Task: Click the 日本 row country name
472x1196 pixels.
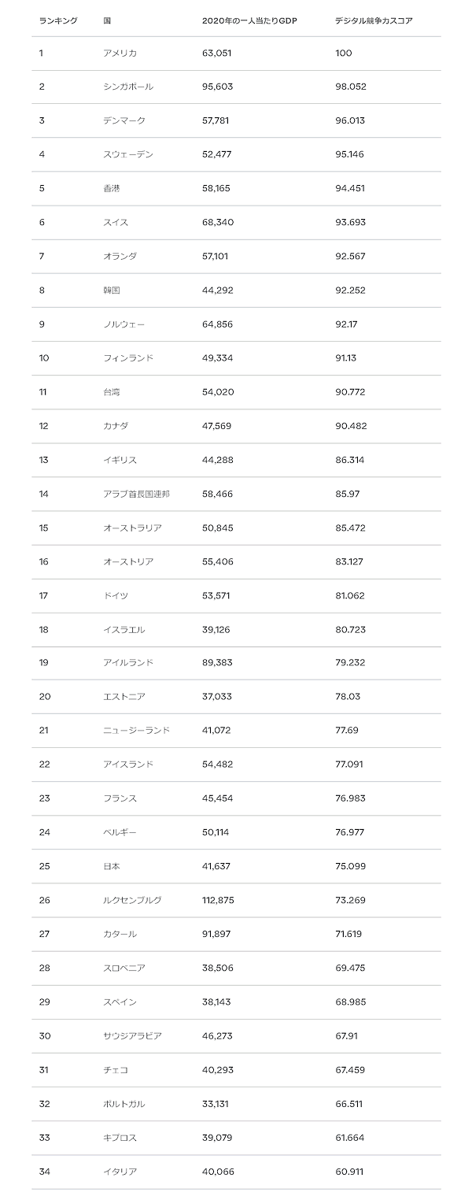Action: click(112, 865)
